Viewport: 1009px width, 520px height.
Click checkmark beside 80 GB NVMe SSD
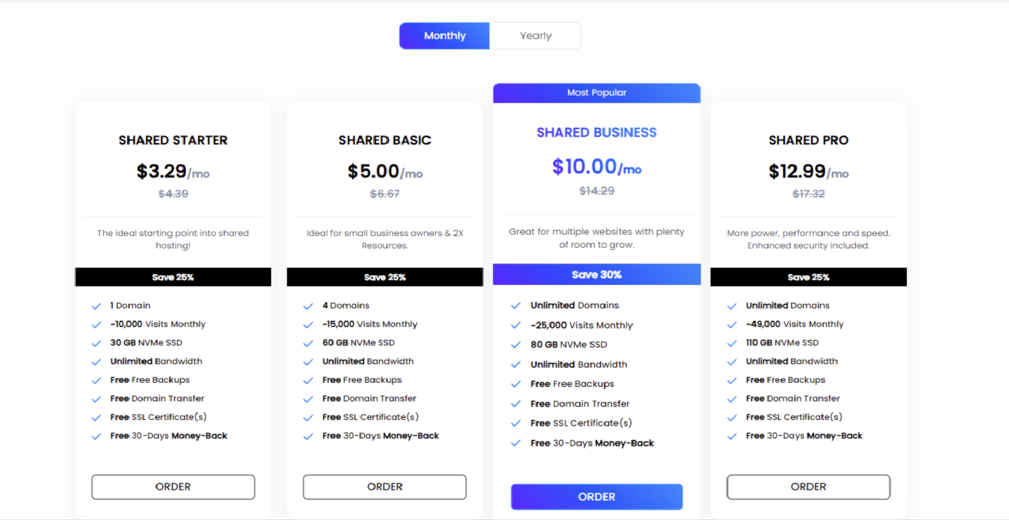click(x=516, y=345)
